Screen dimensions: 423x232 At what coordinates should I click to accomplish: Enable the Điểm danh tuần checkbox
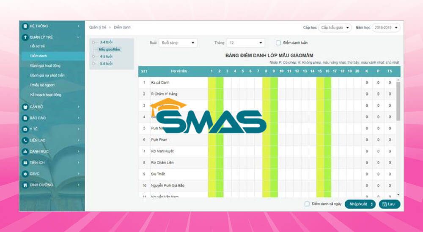(x=278, y=43)
